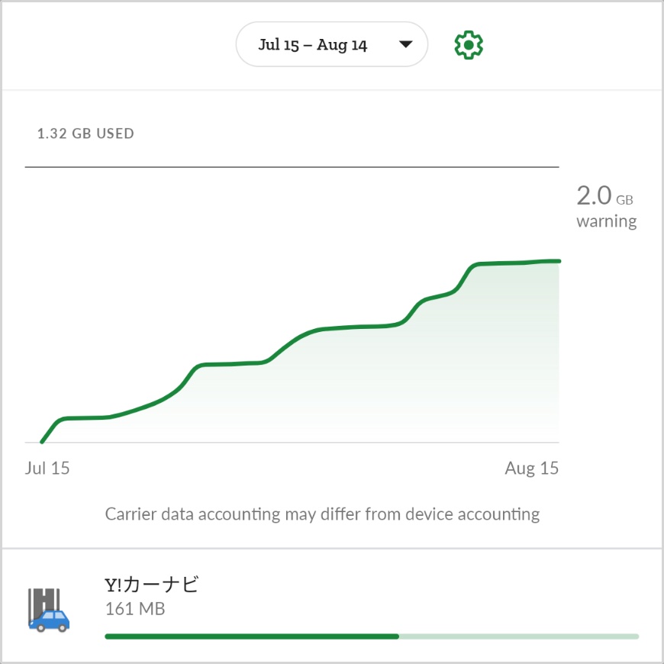
Task: Click the "1.32 GB USED" label
Action: 85,134
